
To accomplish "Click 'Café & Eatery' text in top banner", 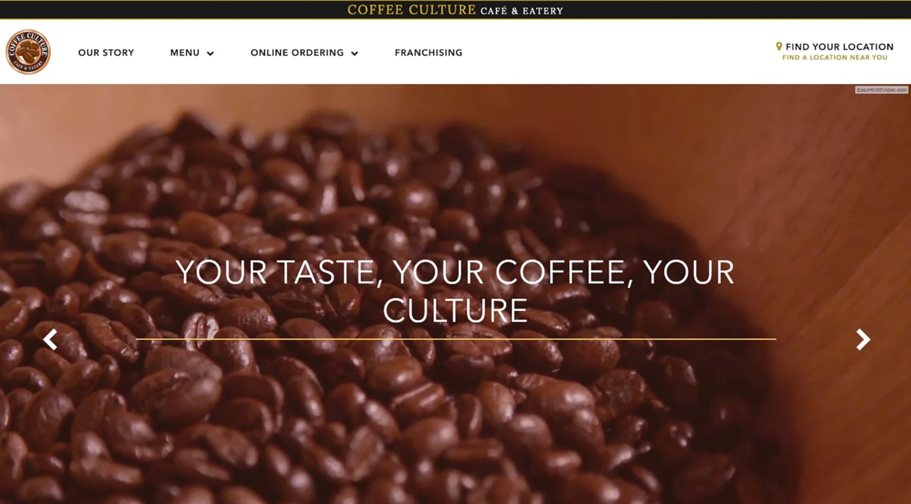I will 522,11.
